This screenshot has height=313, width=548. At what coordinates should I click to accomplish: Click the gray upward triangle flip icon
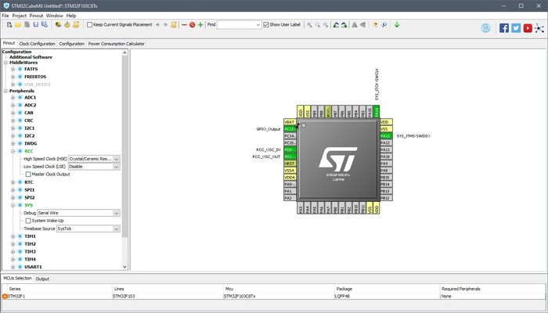pos(355,25)
